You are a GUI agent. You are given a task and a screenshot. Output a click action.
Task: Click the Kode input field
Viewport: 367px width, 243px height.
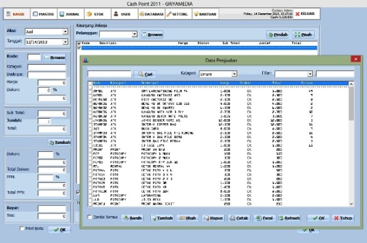pos(34,57)
